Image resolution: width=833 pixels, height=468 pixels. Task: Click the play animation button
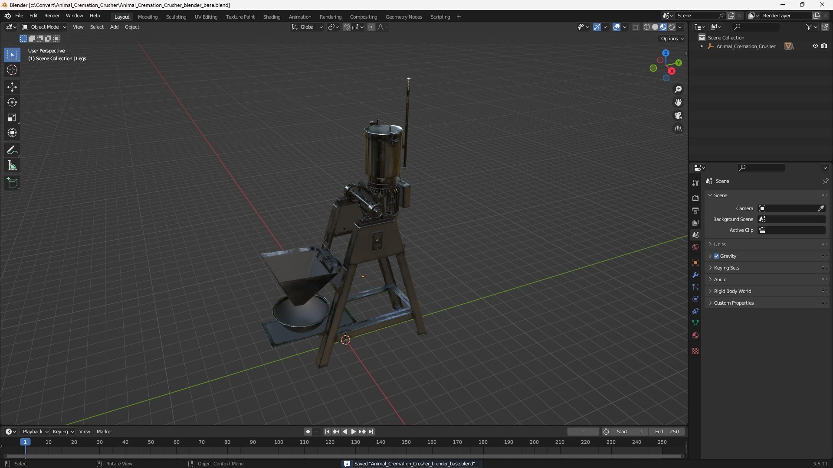(x=354, y=432)
